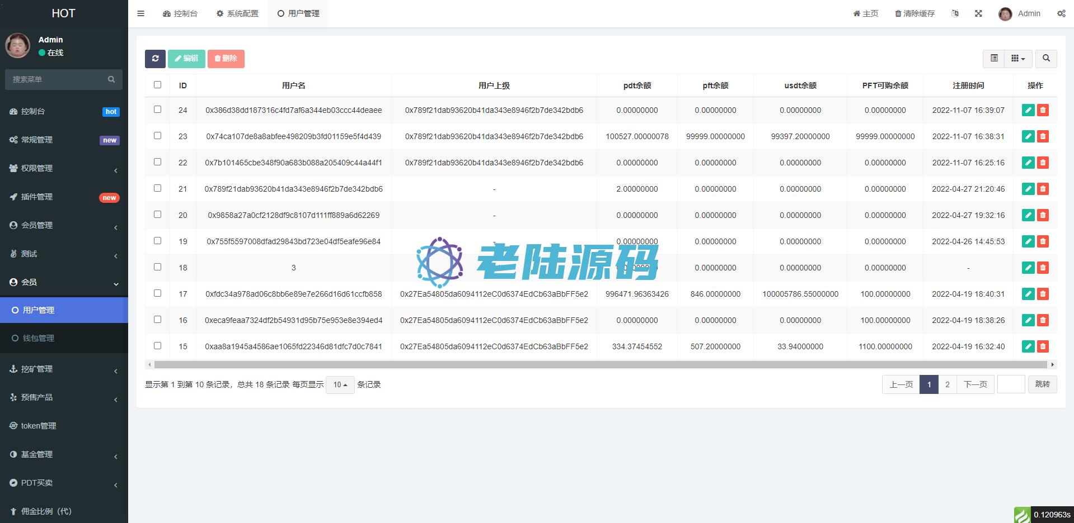Switch to the 系统配置 tab

pos(237,13)
